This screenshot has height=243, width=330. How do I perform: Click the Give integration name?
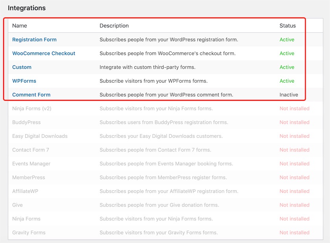(x=17, y=205)
